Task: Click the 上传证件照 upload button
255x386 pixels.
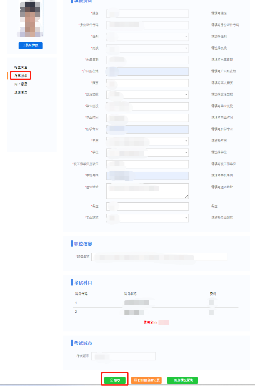Action: (x=31, y=46)
